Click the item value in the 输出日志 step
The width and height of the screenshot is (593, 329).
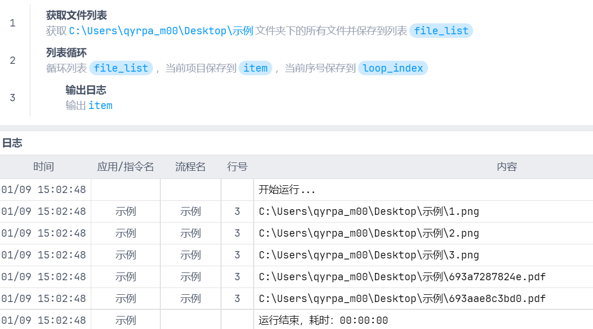(x=100, y=105)
